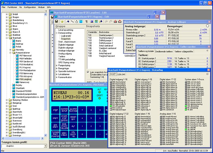Select the T01 Starttal pumpe 1 snapshot row
213x153 pixels.
coord(105,35)
